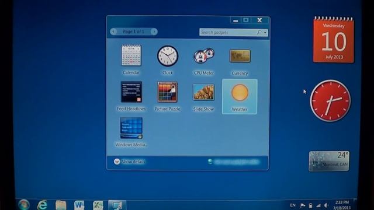Open the get more gadgets online link

[x=234, y=162]
